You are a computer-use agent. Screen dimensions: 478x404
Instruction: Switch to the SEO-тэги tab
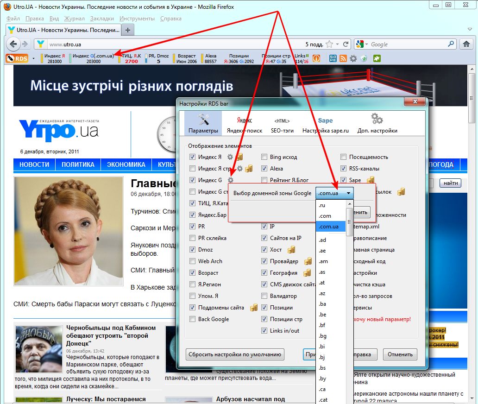point(282,123)
